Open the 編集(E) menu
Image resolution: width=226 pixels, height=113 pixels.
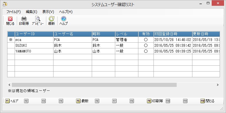click(x=31, y=12)
